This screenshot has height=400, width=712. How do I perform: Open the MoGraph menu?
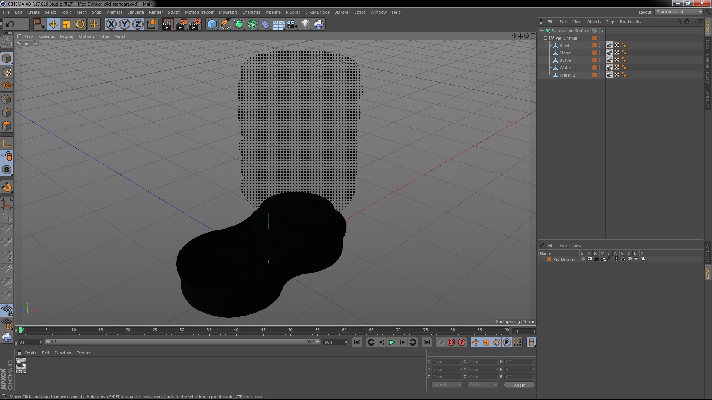click(227, 12)
